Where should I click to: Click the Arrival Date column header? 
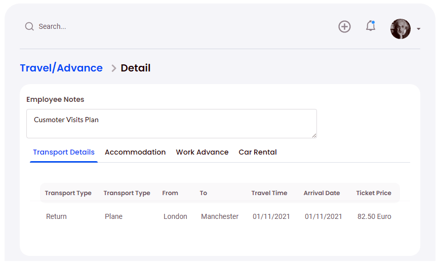322,193
